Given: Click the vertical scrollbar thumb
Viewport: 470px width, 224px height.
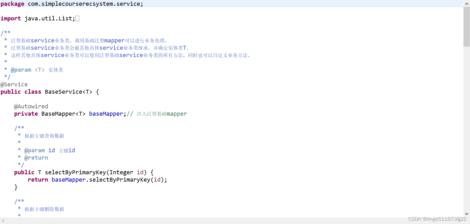Looking at the screenshot, I should (x=467, y=27).
